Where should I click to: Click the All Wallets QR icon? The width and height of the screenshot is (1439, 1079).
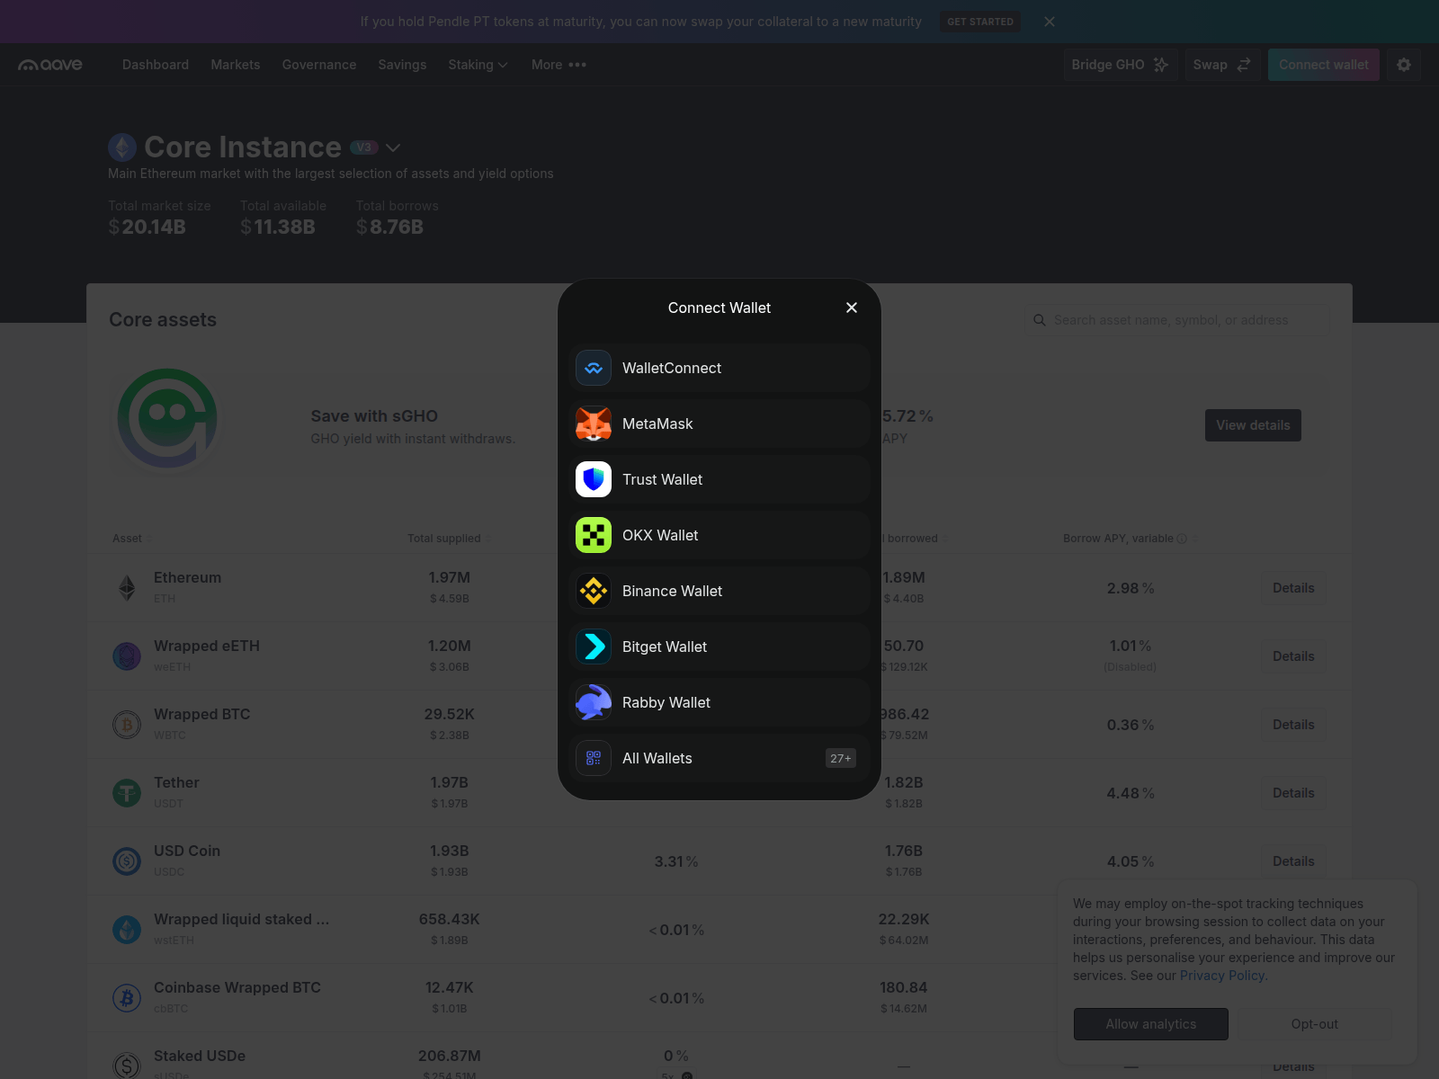tap(594, 758)
